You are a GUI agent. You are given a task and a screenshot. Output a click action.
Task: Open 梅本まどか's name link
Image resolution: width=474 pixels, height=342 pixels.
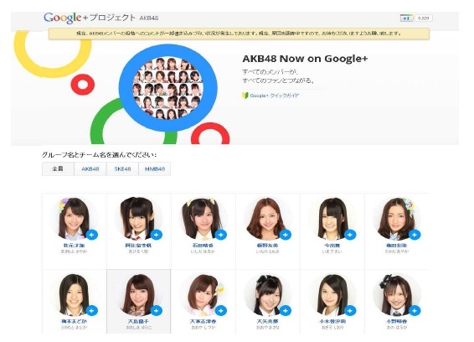(x=74, y=321)
